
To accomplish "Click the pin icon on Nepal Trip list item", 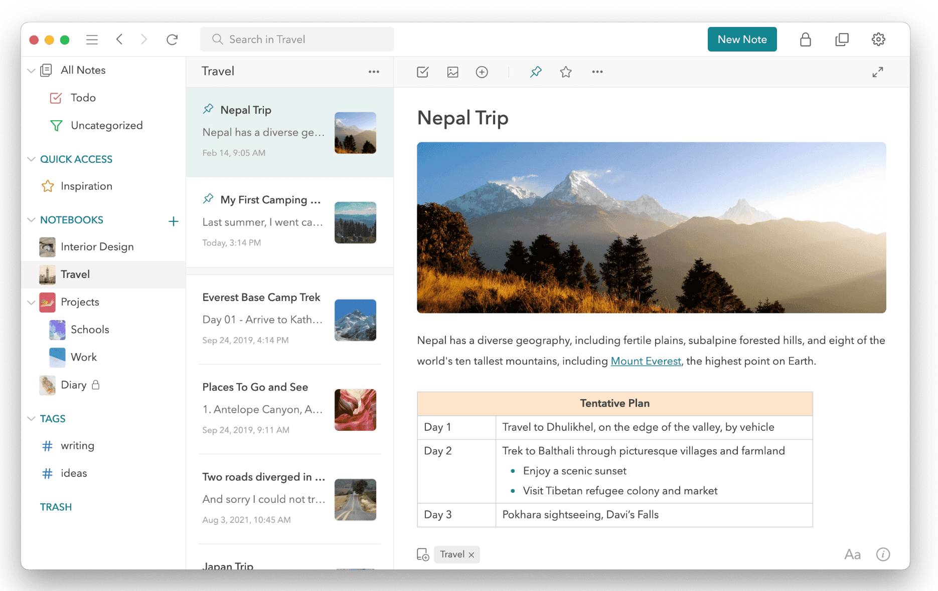I will coord(208,109).
